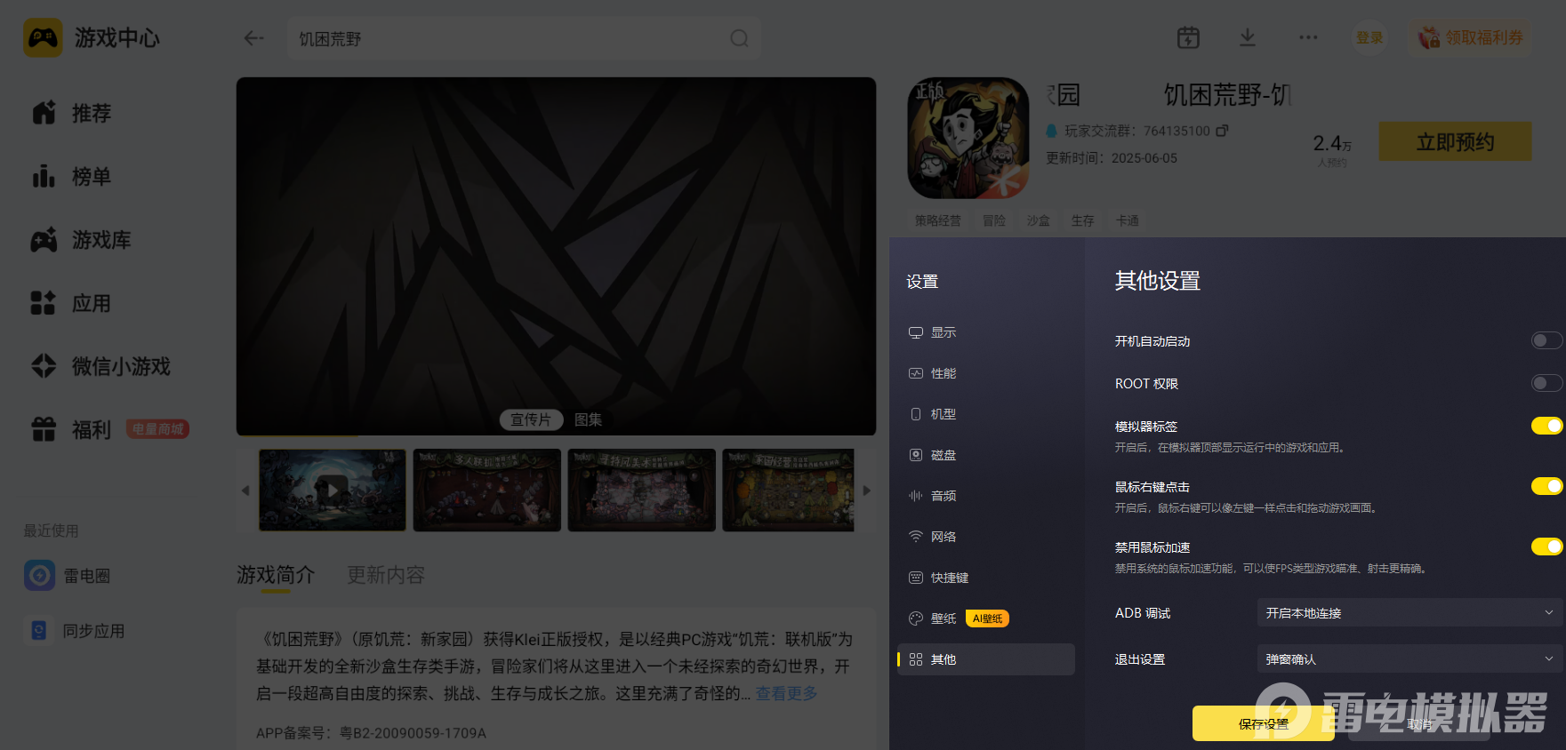The width and height of the screenshot is (1566, 750).
Task: Click the search box with 饥困荒野
Action: 523,38
